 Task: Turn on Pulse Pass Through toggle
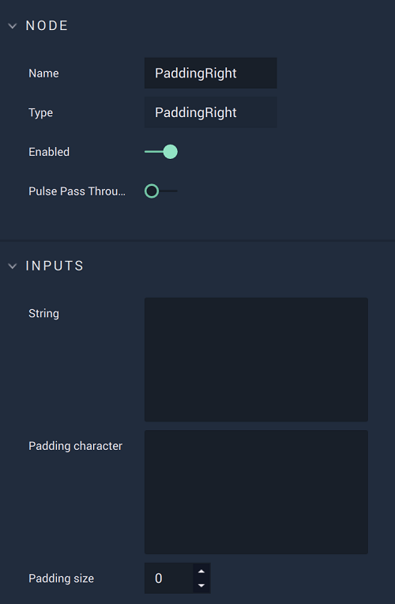pyautogui.click(x=161, y=191)
